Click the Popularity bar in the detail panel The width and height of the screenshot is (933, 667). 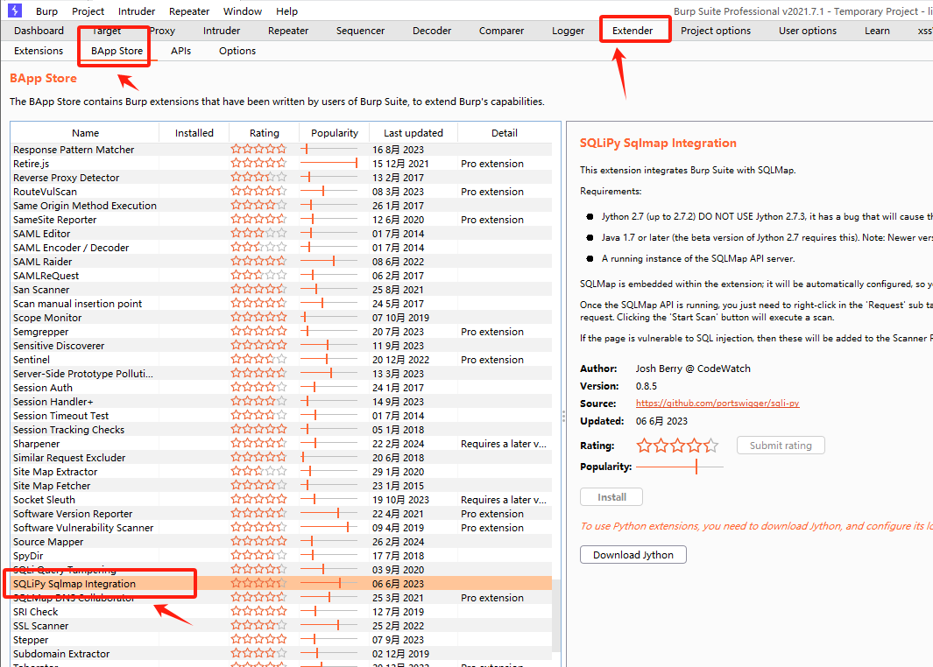[680, 467]
